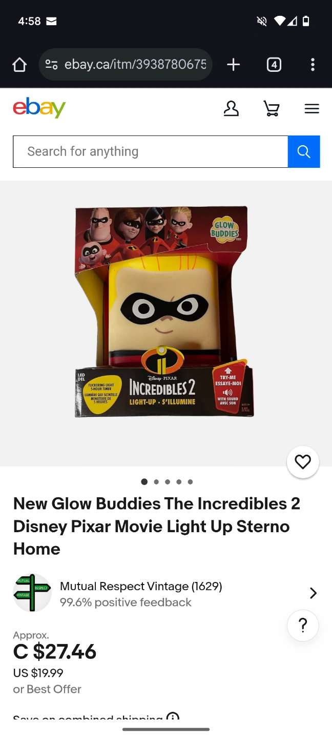The image size is (332, 739).
Task: Open the tab switcher showing 4 tabs
Action: point(274,65)
